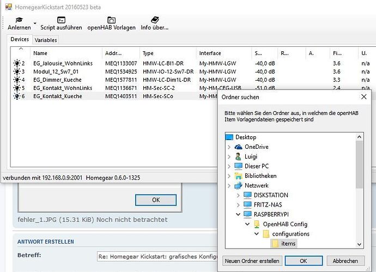Expand the Dieser PC tree node
376x272 pixels.
point(229,166)
